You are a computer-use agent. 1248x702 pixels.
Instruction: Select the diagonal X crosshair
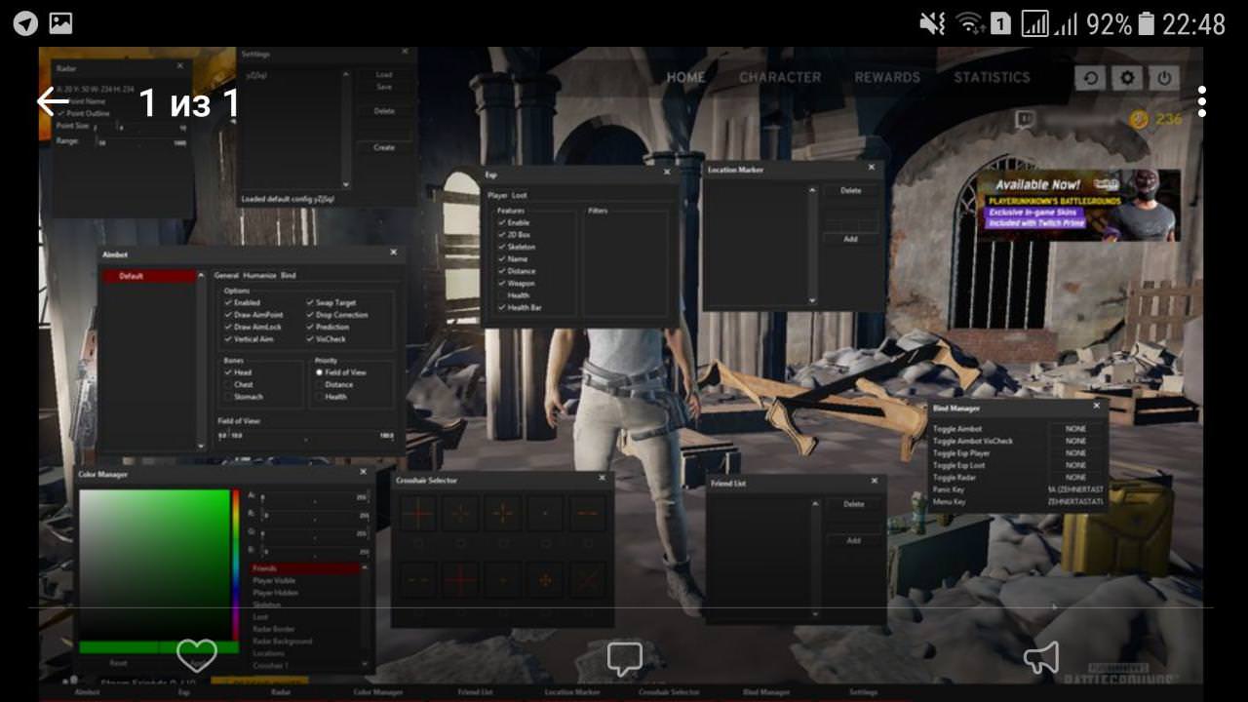588,579
